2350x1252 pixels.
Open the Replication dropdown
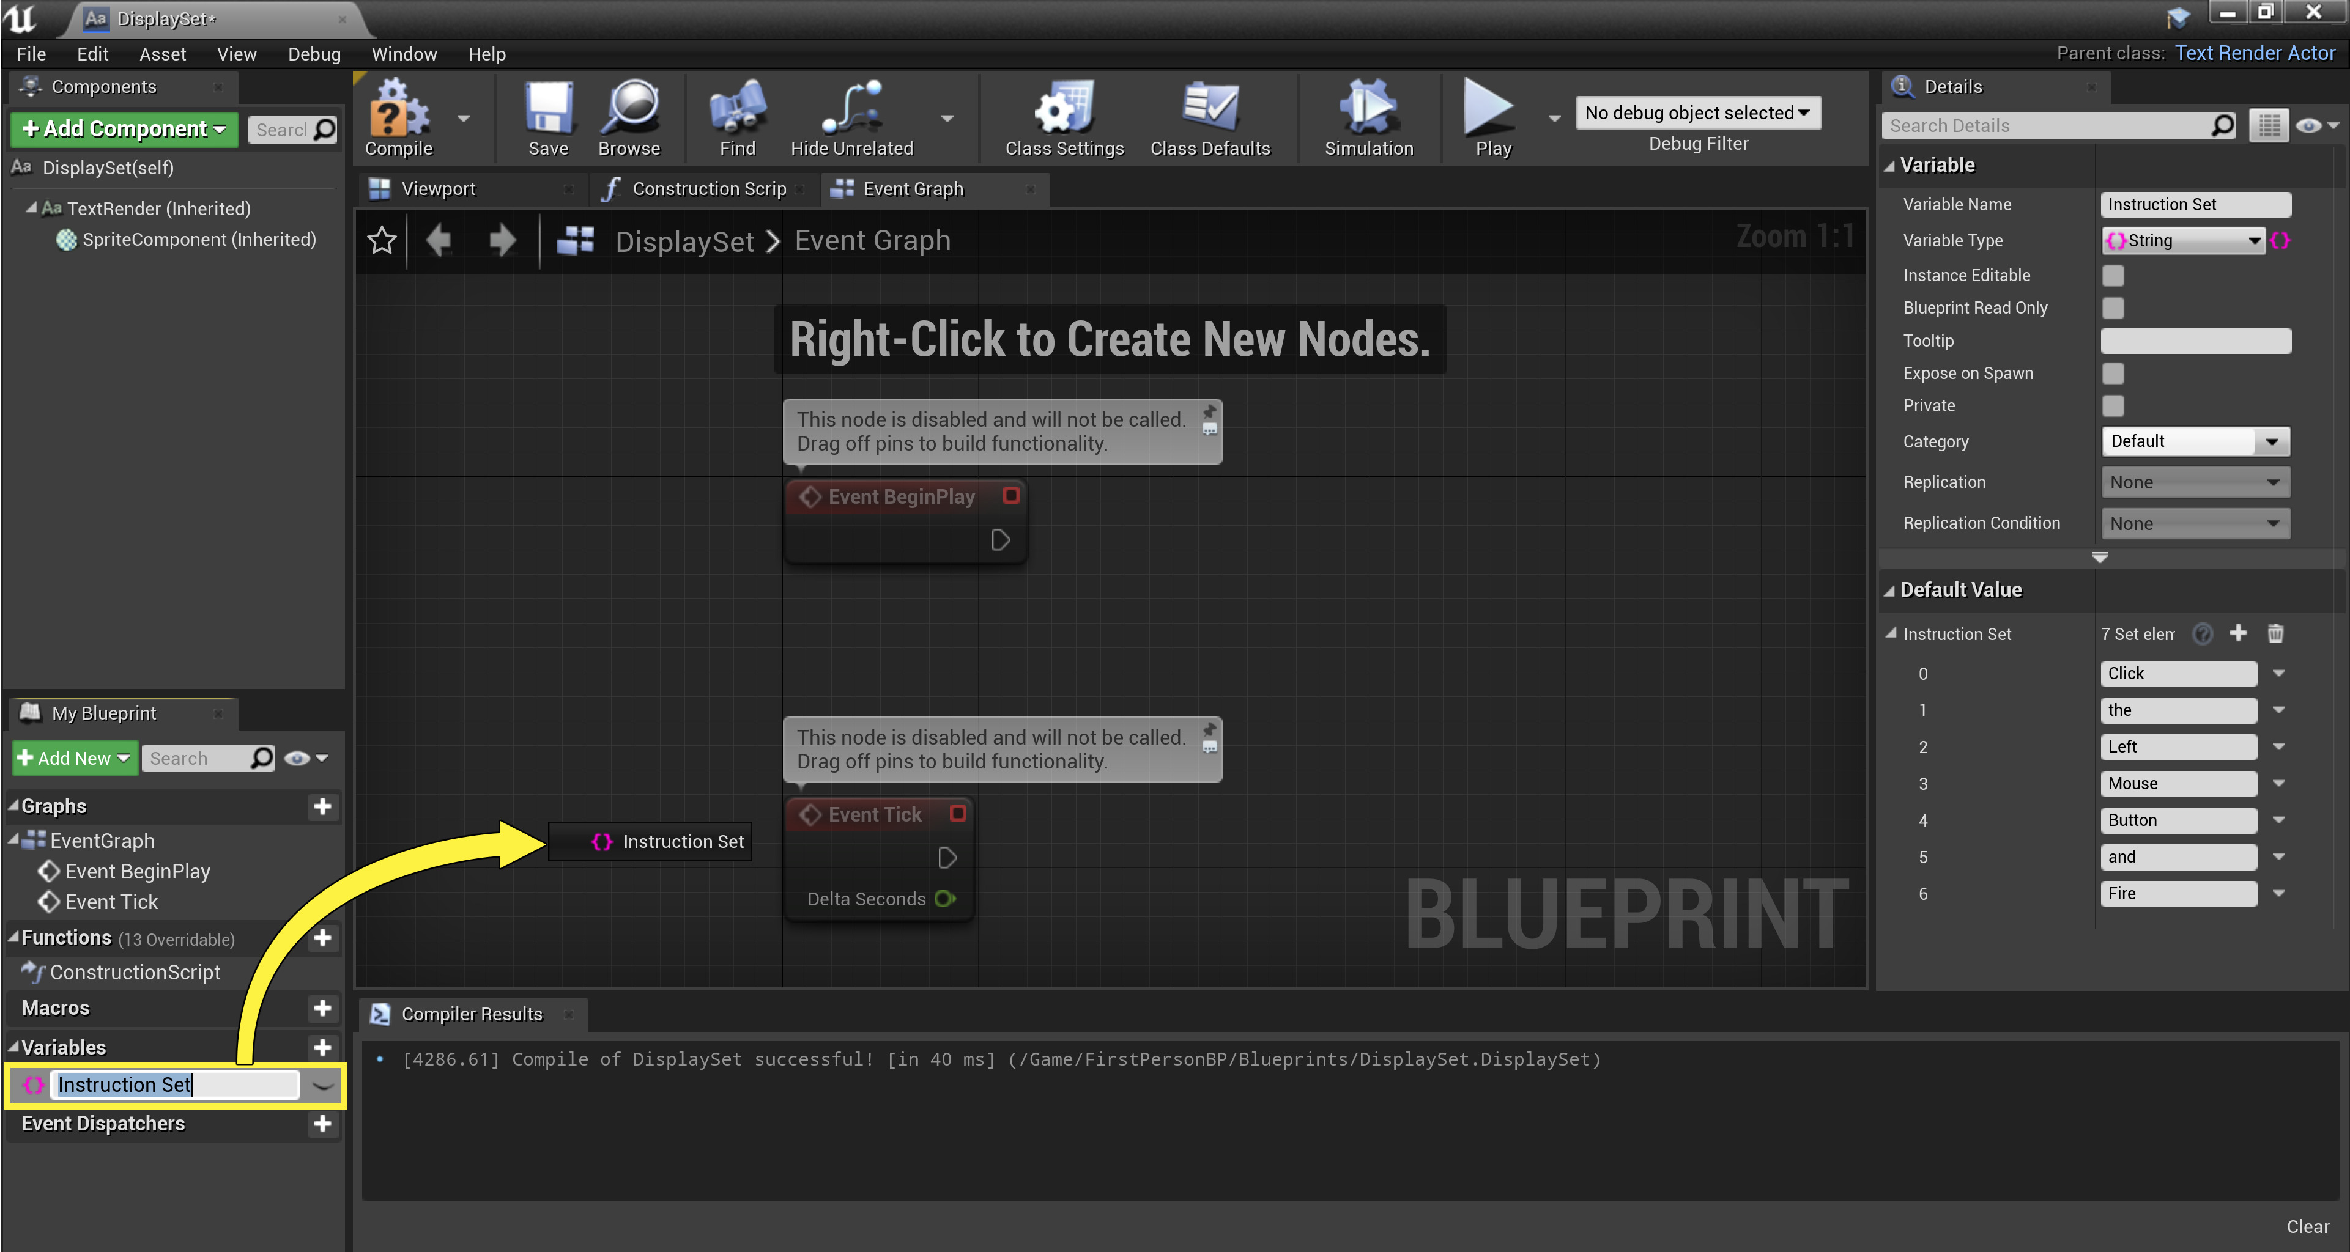[2195, 482]
